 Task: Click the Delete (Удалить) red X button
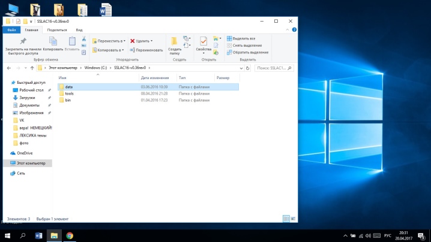click(x=141, y=41)
